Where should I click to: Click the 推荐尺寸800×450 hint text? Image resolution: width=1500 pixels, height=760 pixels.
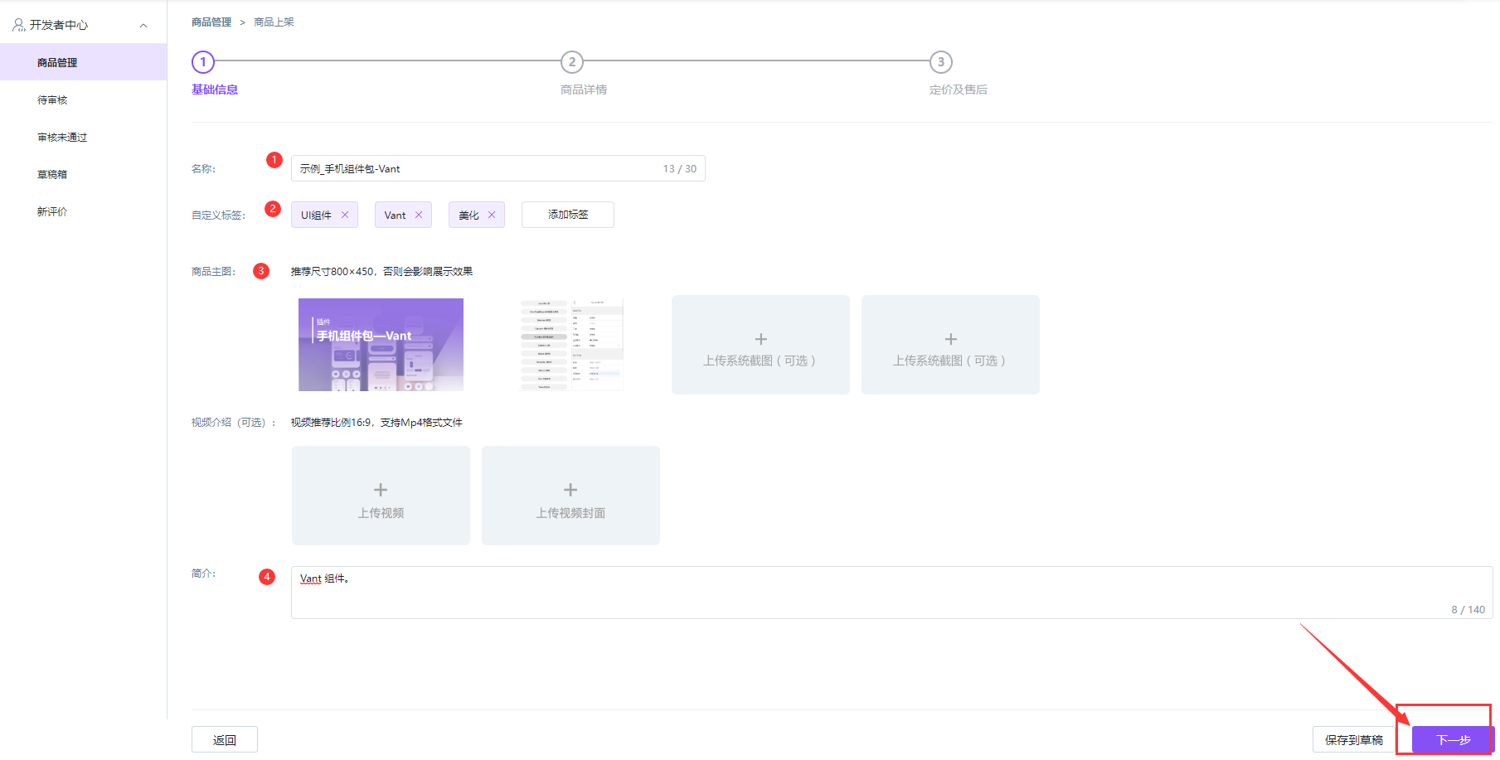click(381, 272)
